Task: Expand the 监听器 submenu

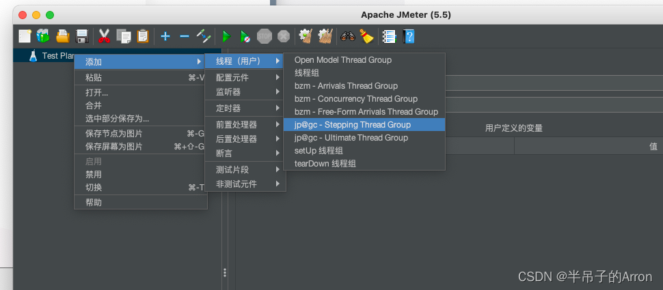Action: tap(244, 91)
